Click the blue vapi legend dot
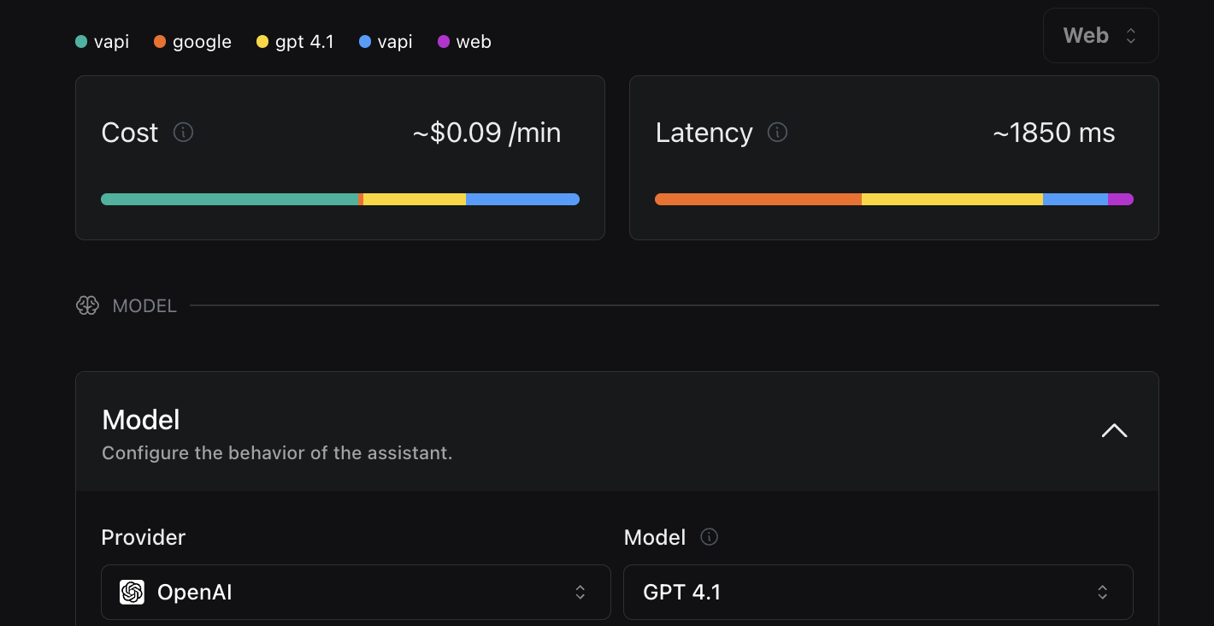This screenshot has width=1214, height=626. (365, 41)
